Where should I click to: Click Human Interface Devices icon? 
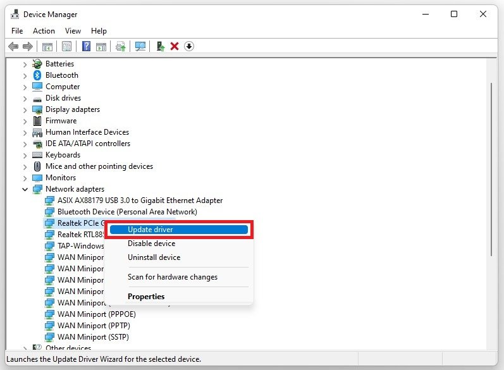37,132
